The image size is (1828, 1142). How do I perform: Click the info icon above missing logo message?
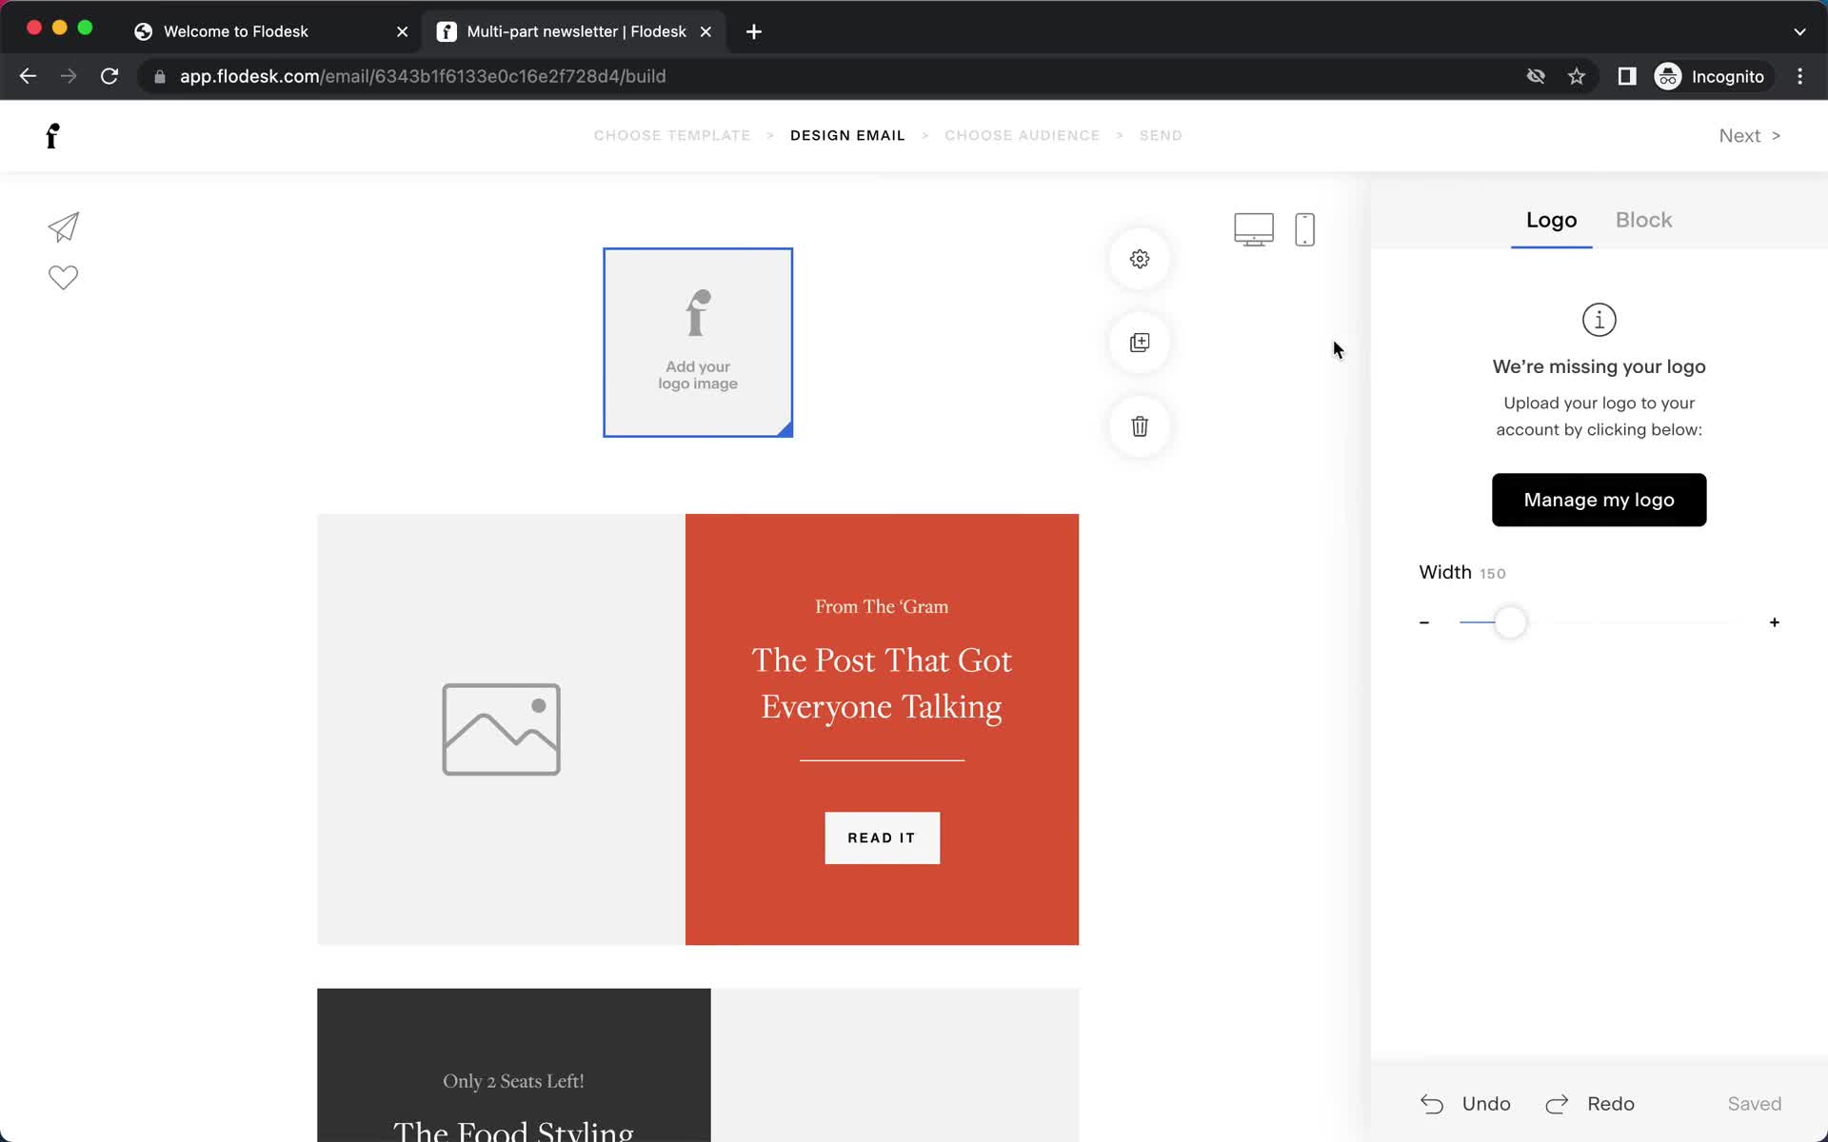(1599, 319)
